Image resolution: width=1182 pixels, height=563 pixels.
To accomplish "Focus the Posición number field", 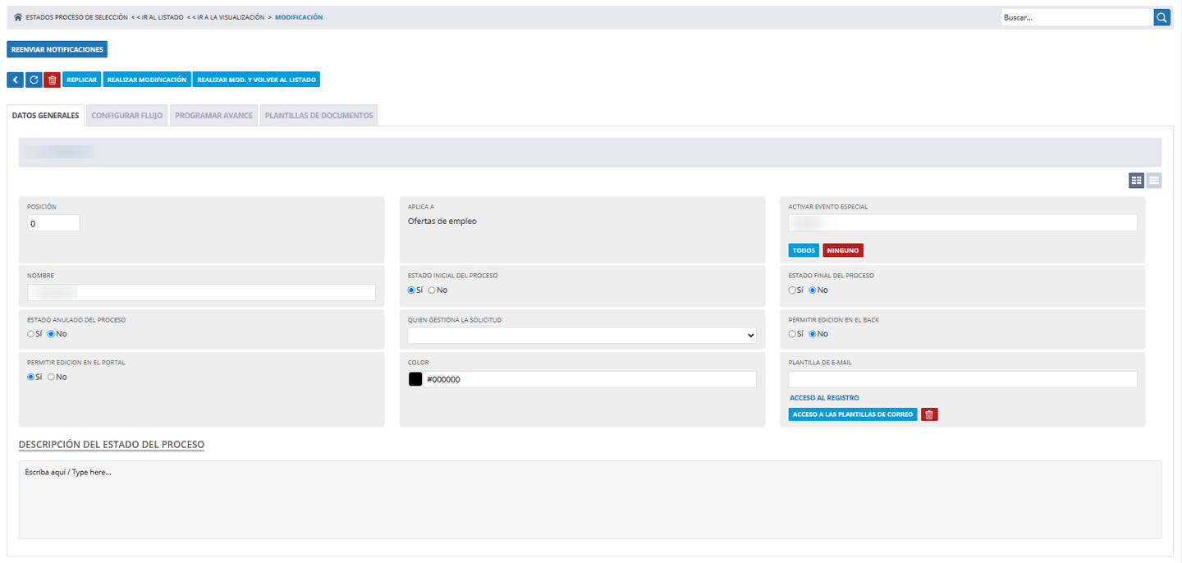I will [53, 223].
